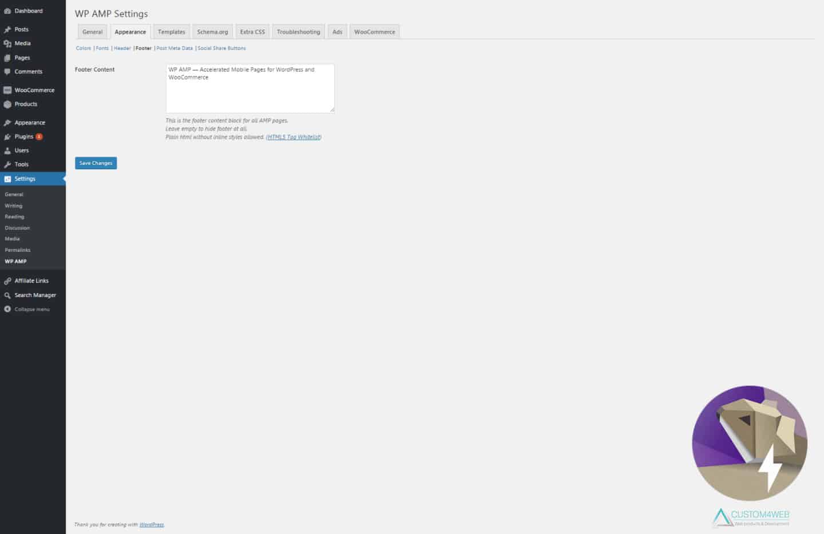The image size is (824, 534).
Task: Click the Media icon in sidebar
Action: [7, 43]
